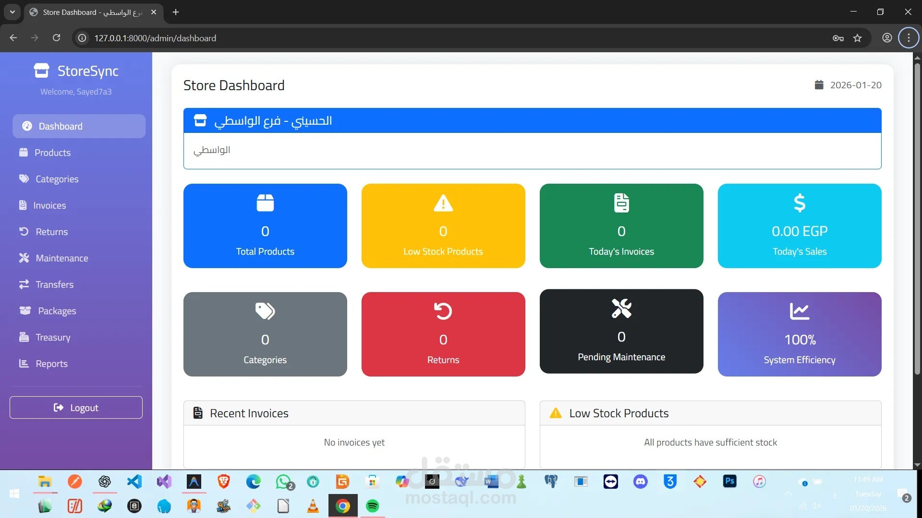Open WhatsApp from the taskbar
922x518 pixels.
[283, 482]
